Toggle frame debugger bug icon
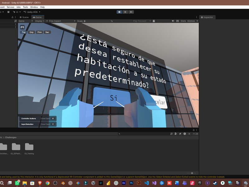The image size is (249, 187). point(154,21)
